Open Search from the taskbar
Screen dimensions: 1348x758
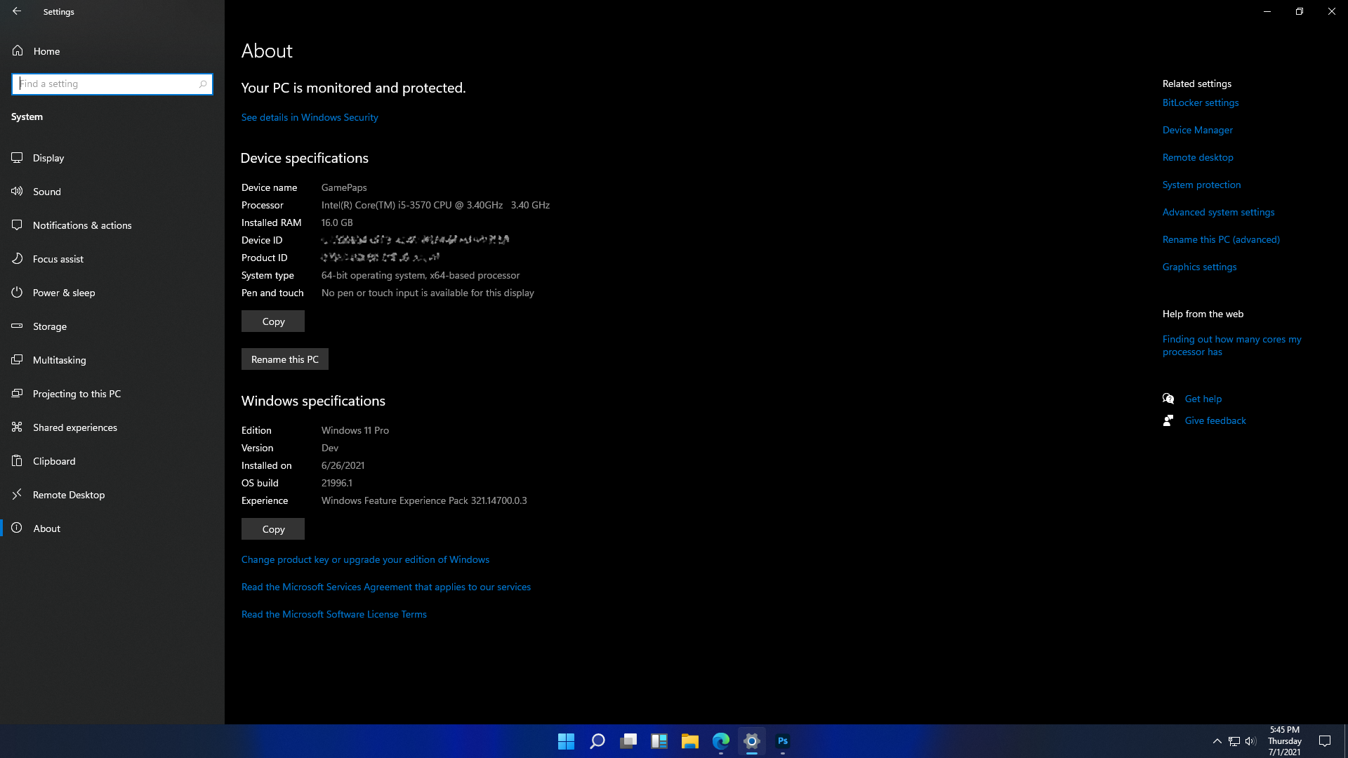[597, 740]
